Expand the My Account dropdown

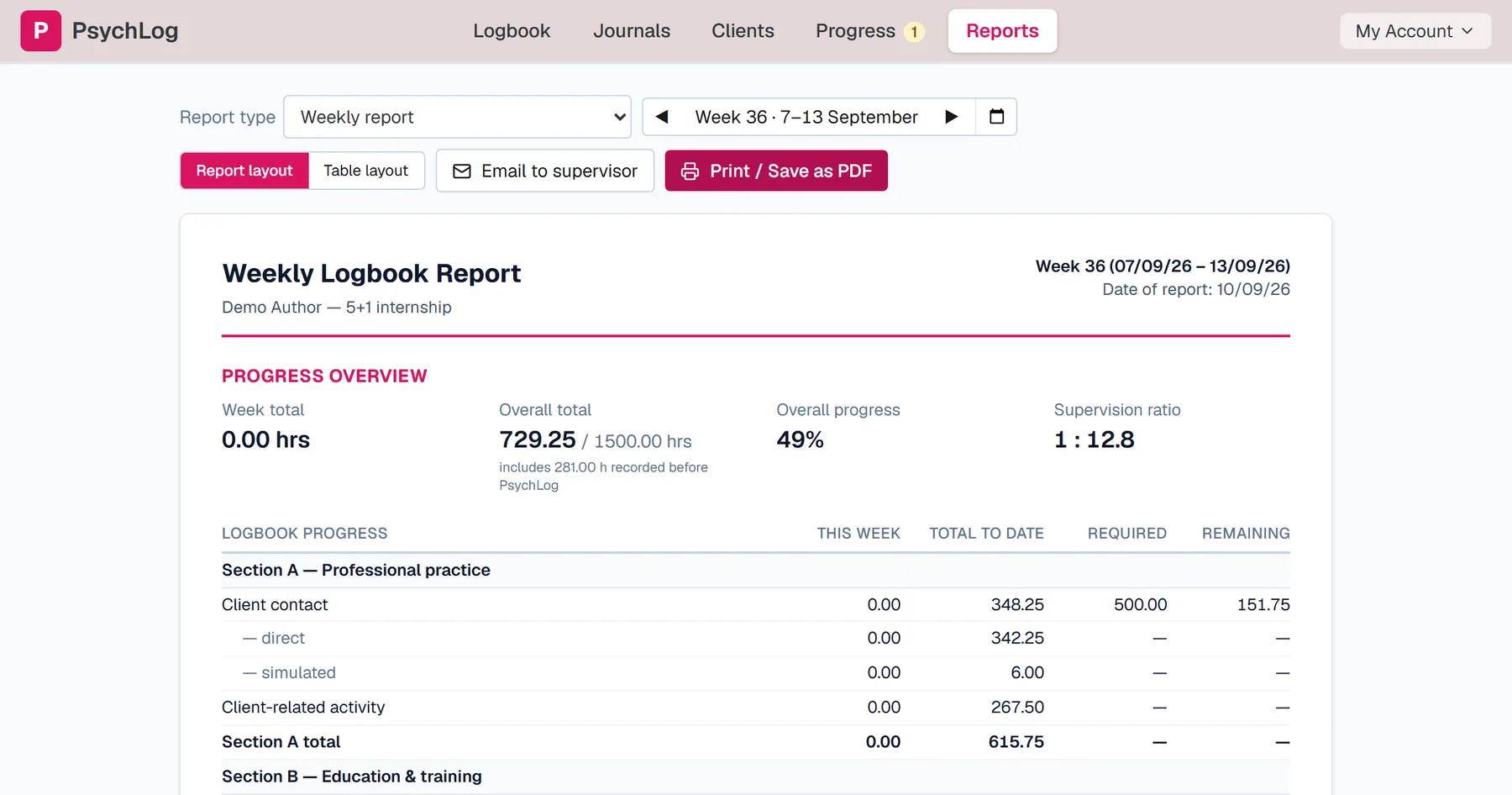pos(1415,31)
